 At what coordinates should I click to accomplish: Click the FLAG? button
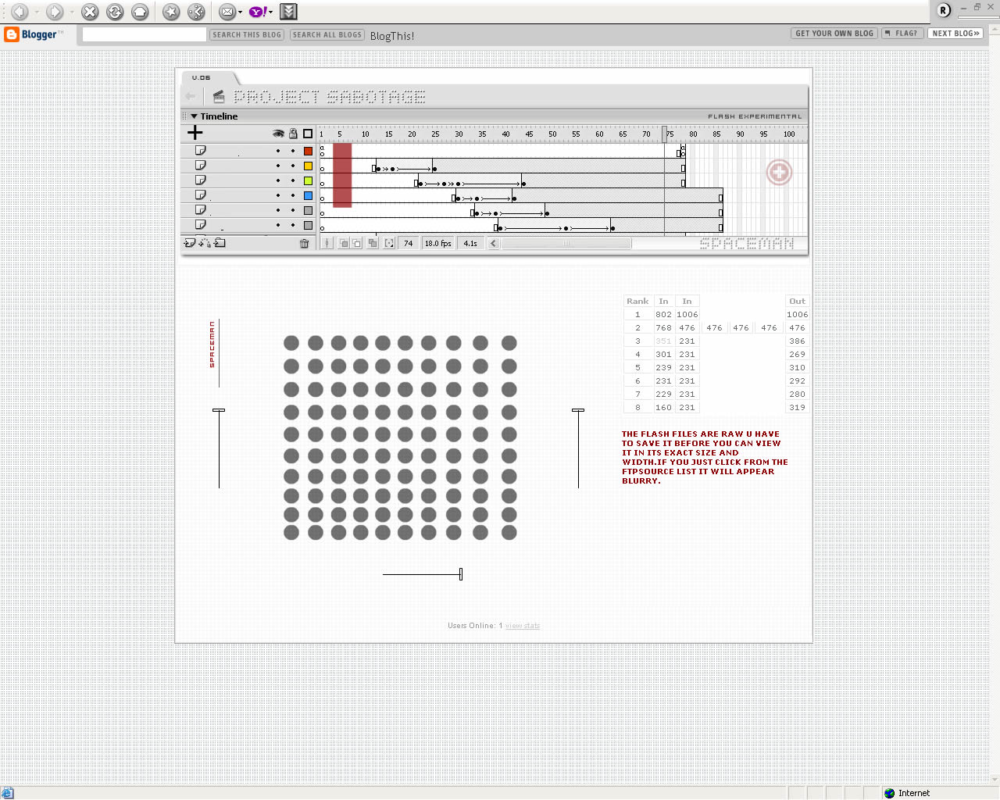902,34
